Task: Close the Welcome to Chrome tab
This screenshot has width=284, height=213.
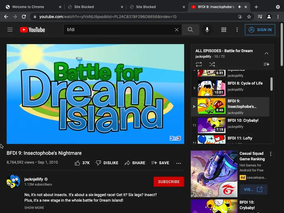Action: [x=60, y=7]
